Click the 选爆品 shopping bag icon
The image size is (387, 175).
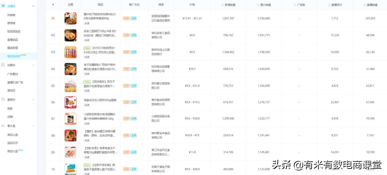3,6
